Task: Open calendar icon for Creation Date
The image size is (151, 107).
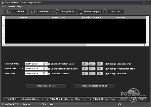Action: pos(45,64)
